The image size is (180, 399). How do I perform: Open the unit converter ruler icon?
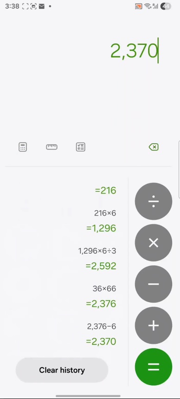coord(52,147)
